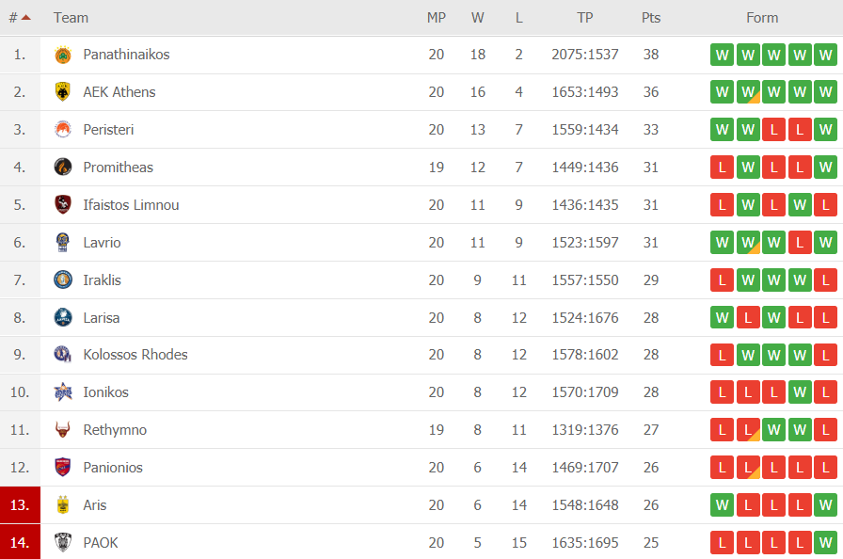This screenshot has height=559, width=843.
Task: Click the AEK Athens team logo
Action: (63, 92)
